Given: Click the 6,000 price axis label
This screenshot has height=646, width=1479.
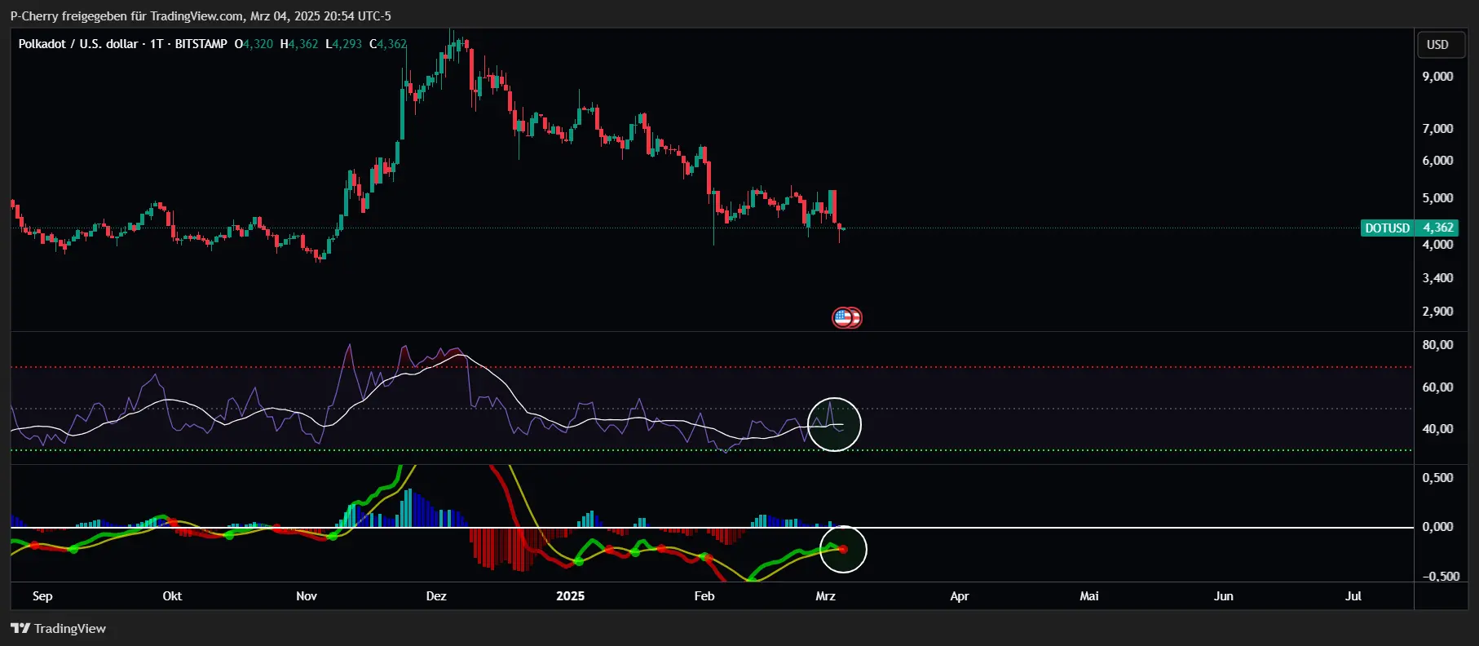Looking at the screenshot, I should [1437, 160].
